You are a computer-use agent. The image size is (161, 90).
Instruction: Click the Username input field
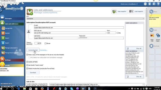[x=56, y=38]
